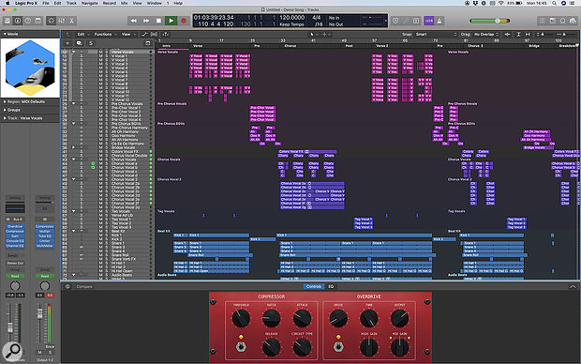
Task: Flip the Compressor on/off toggle switch
Action: 241,346
